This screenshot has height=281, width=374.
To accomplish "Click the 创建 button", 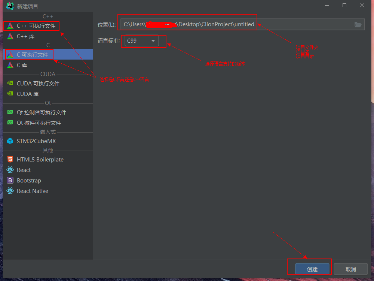I will (x=312, y=269).
